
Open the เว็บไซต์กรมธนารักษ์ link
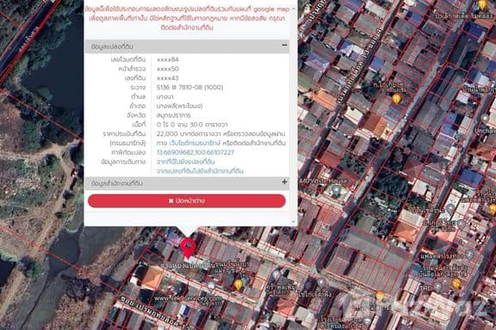pyautogui.click(x=195, y=143)
